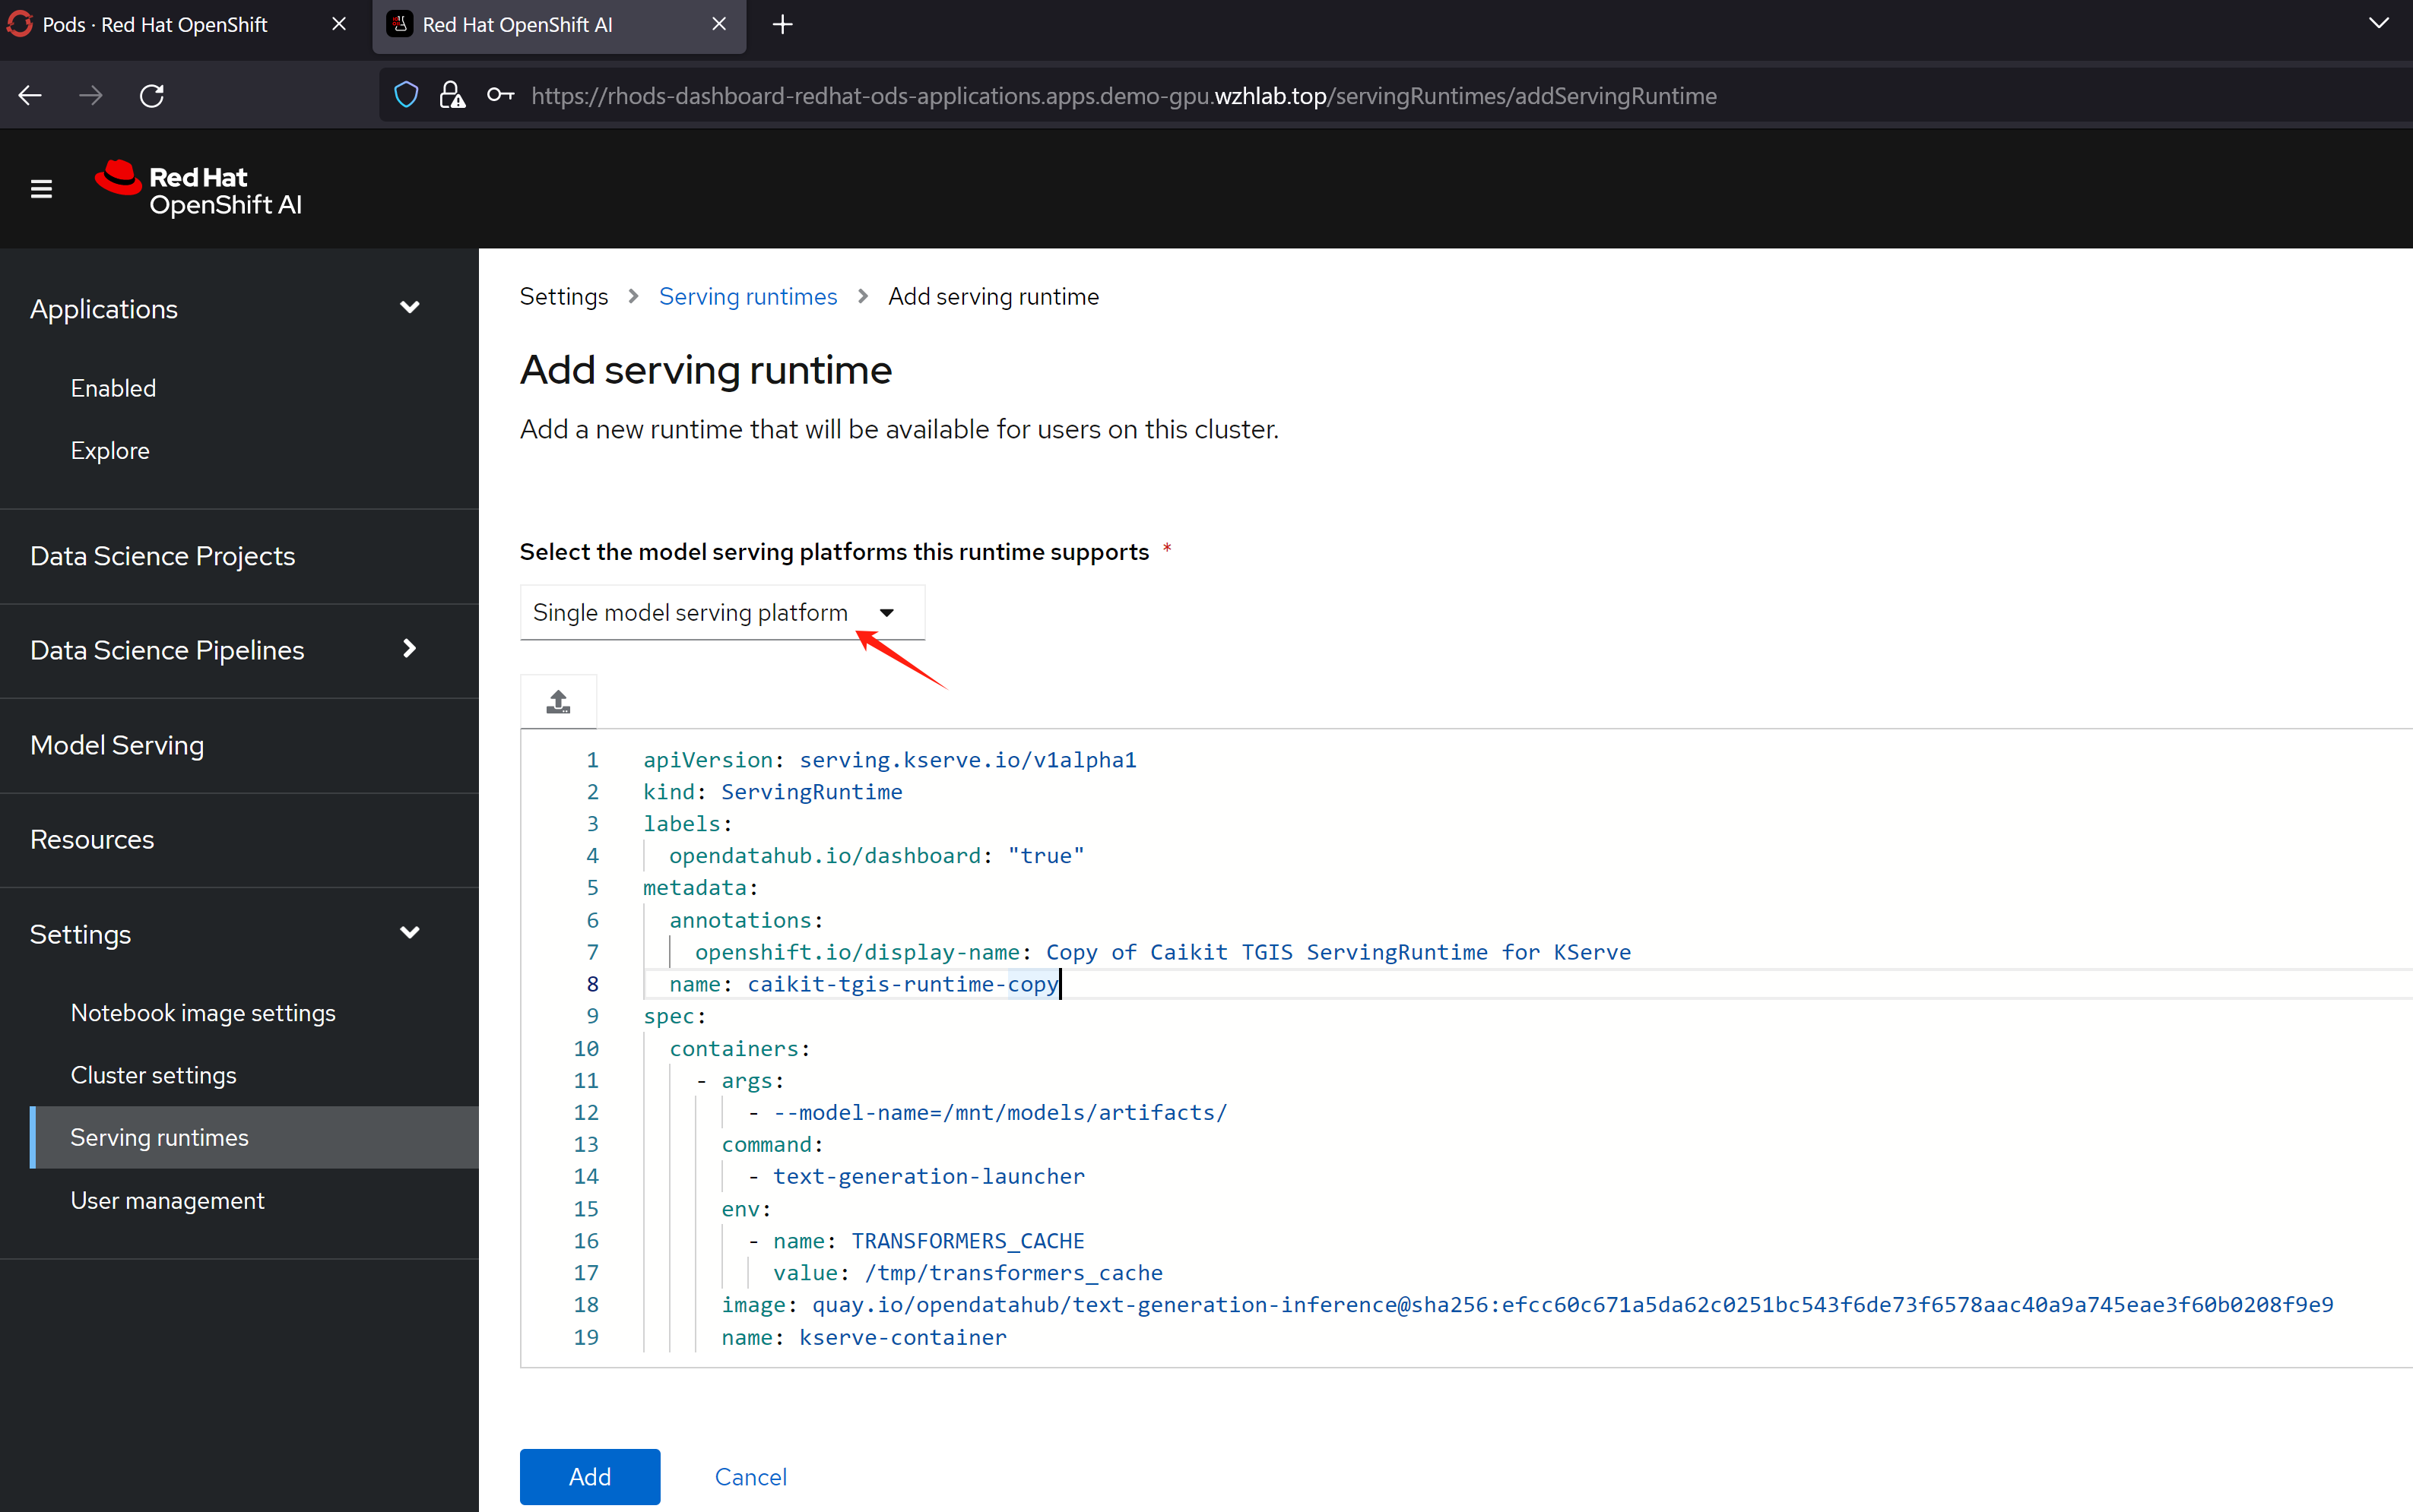
Task: Click the Red Hat OpenShift AI logo
Action: pos(199,189)
